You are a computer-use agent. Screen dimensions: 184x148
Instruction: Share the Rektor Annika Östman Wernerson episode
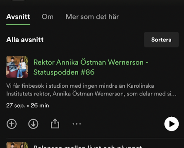point(55,124)
